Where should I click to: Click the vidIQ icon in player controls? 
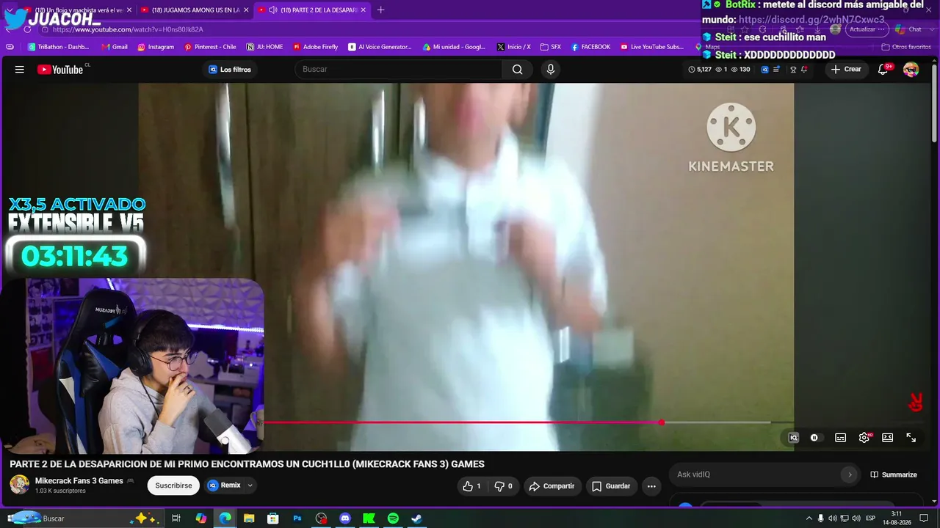[x=793, y=438]
